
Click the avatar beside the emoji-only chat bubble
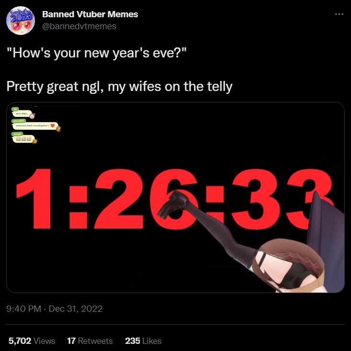point(35,141)
